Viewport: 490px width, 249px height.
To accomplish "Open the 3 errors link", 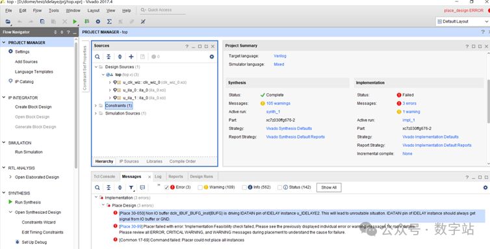I will pyautogui.click(x=409, y=103).
